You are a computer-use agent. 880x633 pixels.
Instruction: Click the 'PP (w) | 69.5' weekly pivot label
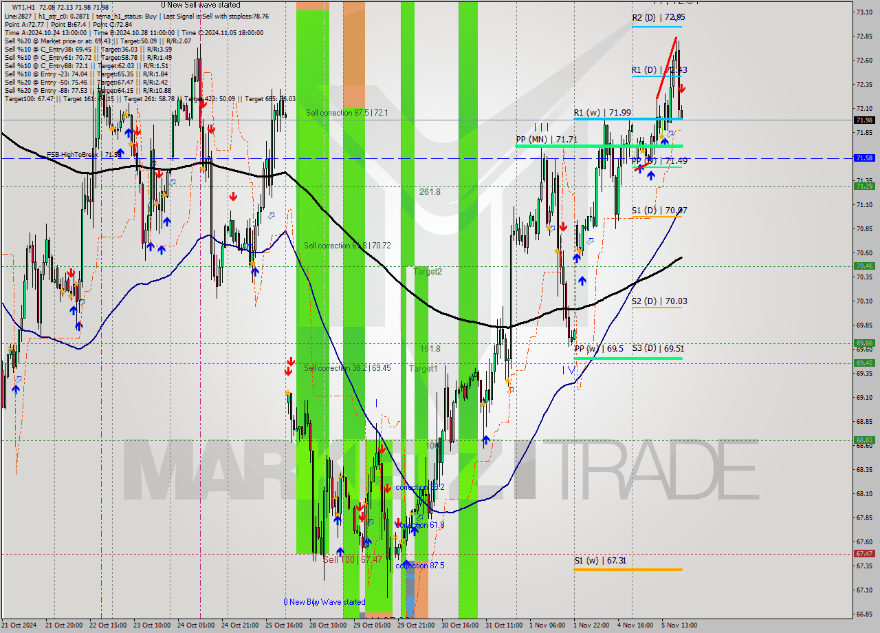point(599,349)
